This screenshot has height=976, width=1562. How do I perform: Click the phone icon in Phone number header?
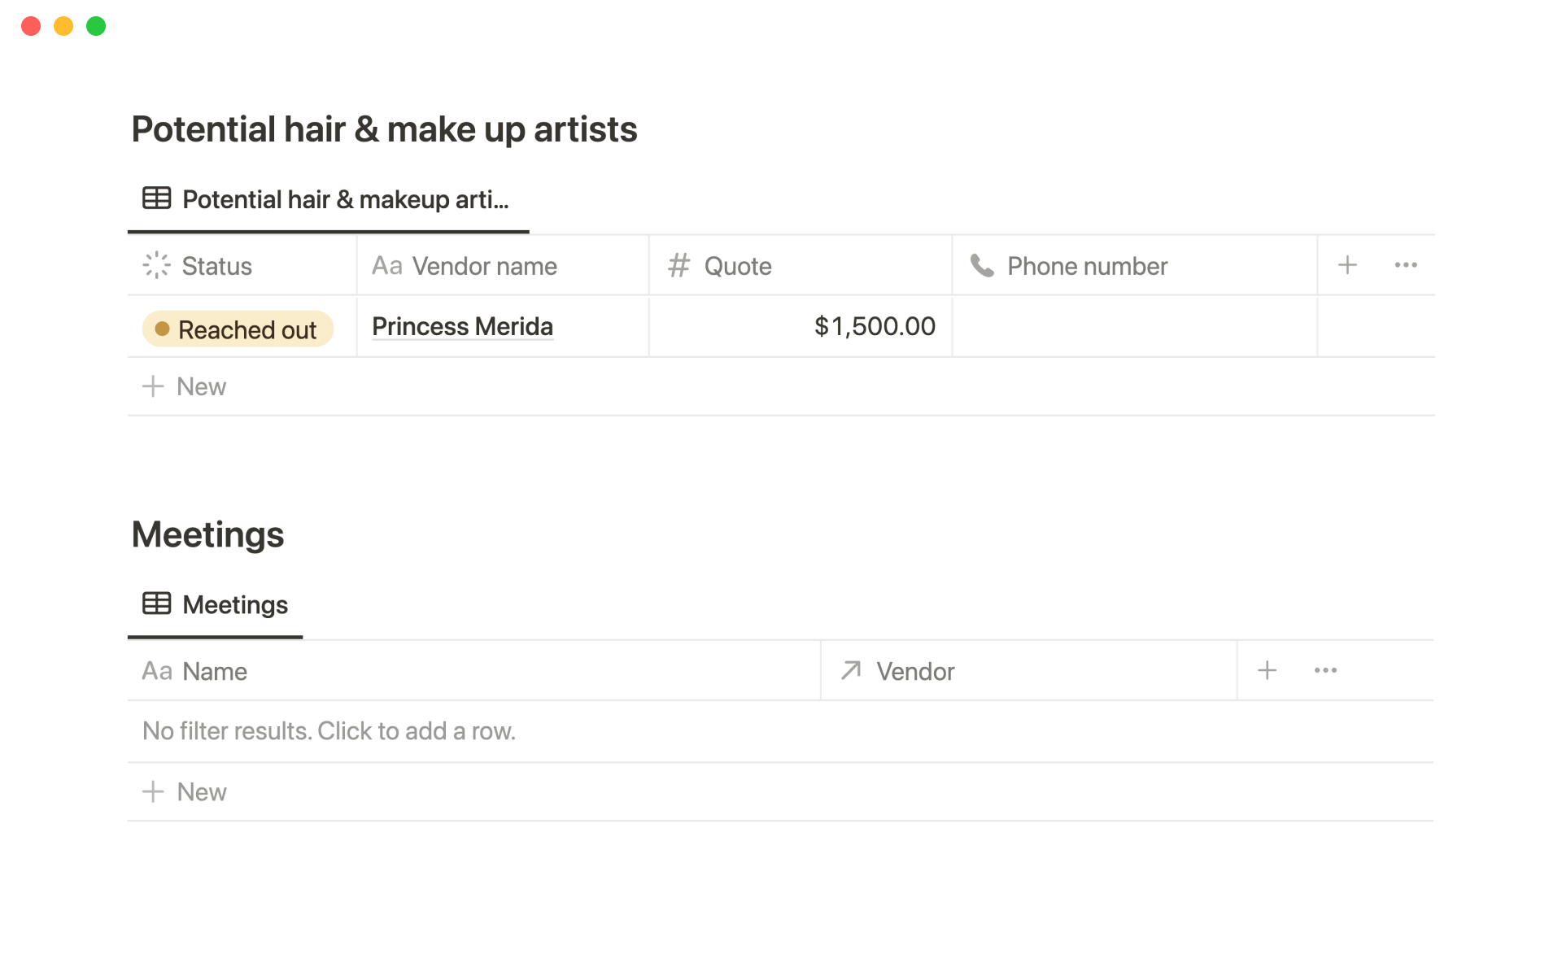pos(982,266)
